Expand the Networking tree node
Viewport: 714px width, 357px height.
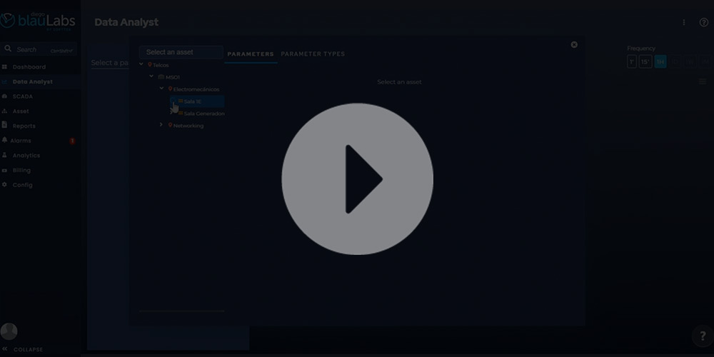coord(161,126)
